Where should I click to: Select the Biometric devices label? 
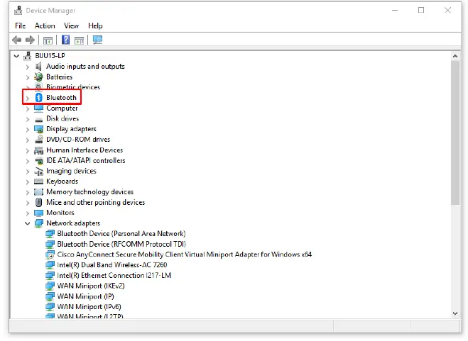(x=73, y=87)
